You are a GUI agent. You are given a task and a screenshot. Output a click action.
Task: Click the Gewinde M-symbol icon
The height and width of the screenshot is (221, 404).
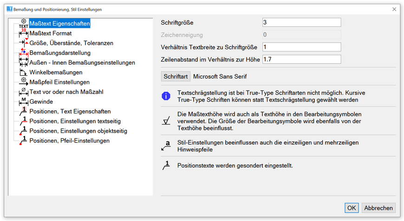coord(24,102)
